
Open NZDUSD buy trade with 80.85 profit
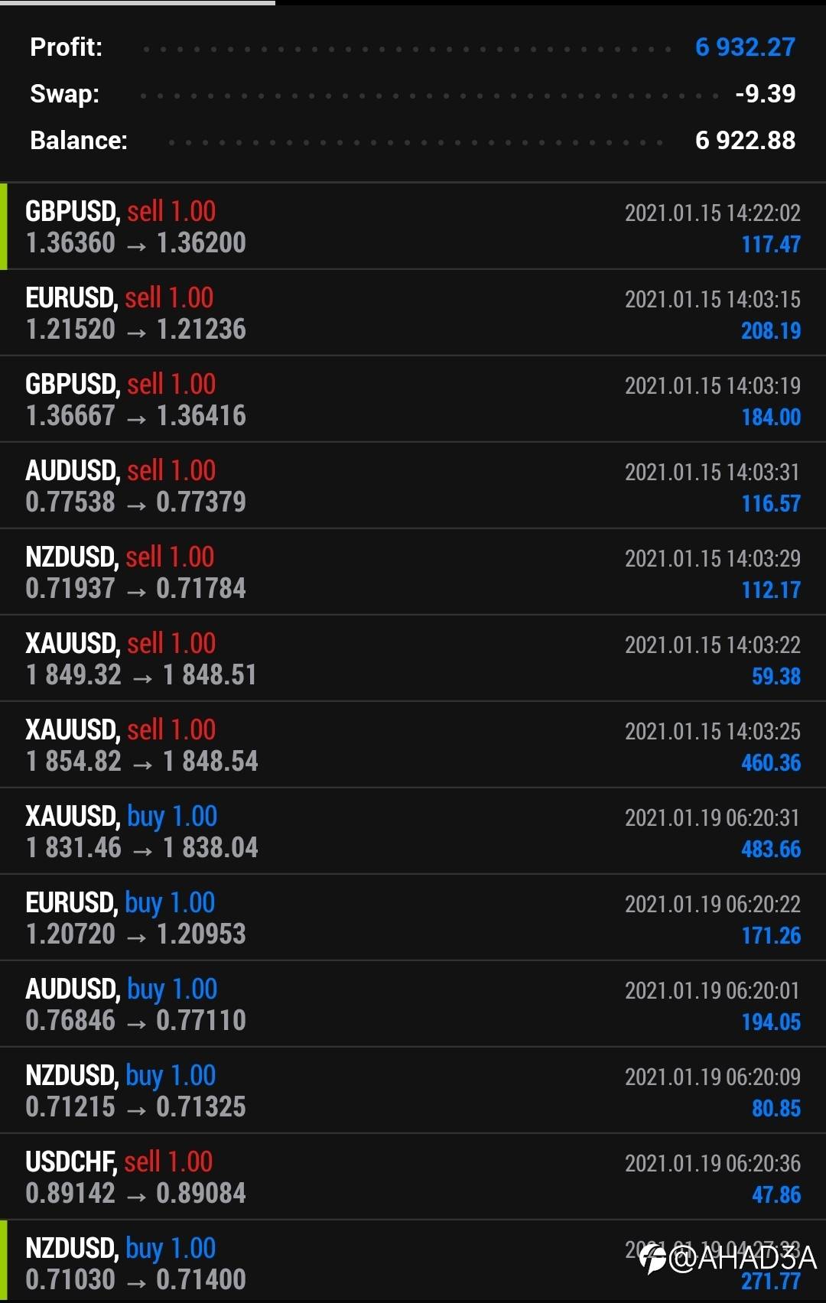413,1091
